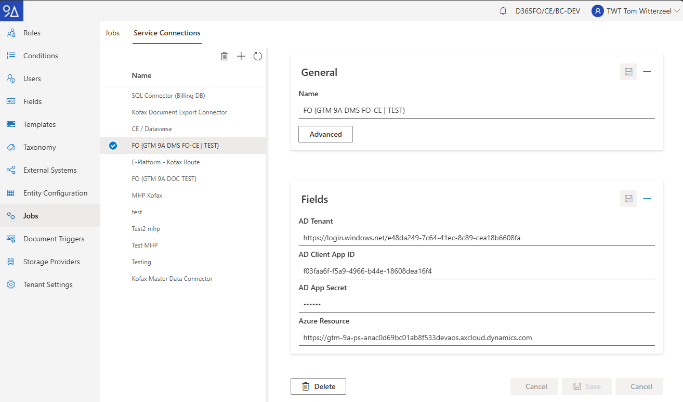683x402 pixels.
Task: Click the D365FO/CE/BC-DEV tenant label
Action: (x=548, y=11)
